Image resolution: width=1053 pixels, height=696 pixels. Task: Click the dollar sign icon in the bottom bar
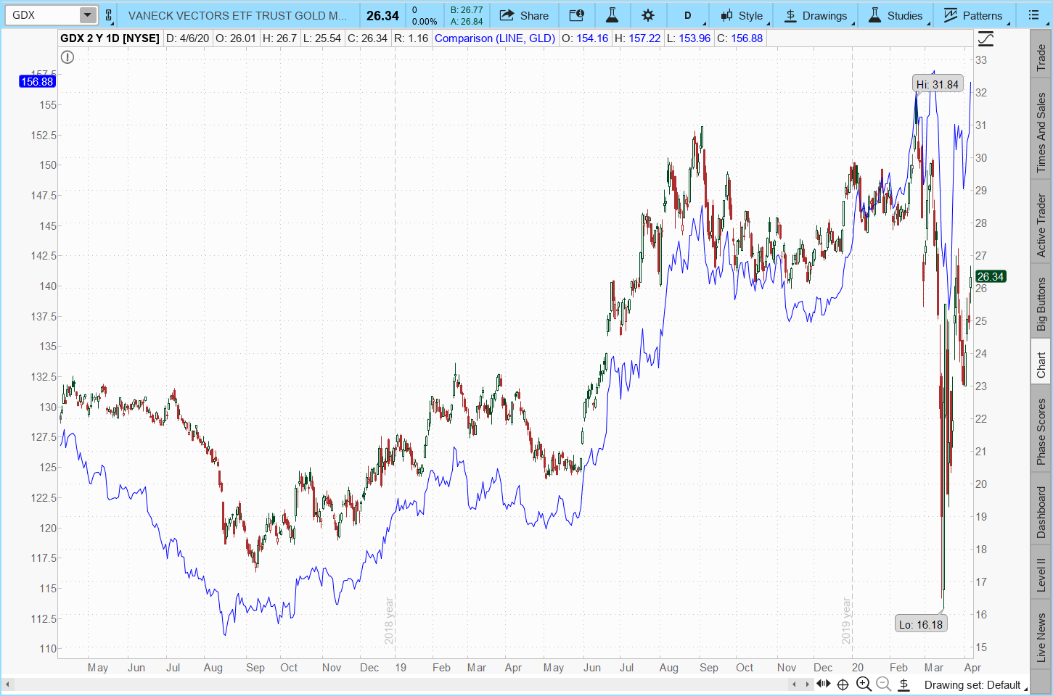pyautogui.click(x=904, y=684)
